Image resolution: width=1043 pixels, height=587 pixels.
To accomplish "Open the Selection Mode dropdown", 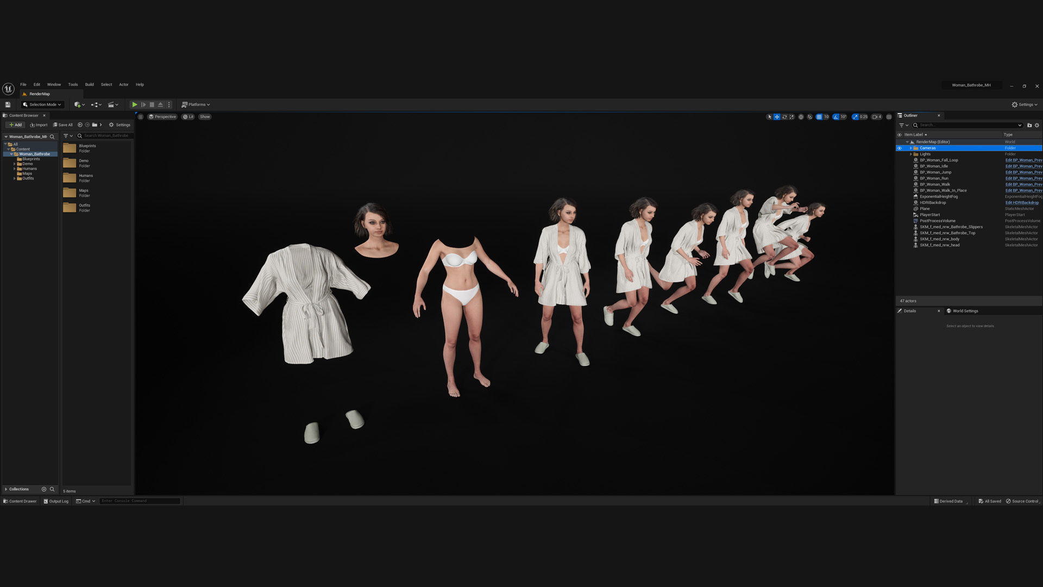I will tap(42, 104).
